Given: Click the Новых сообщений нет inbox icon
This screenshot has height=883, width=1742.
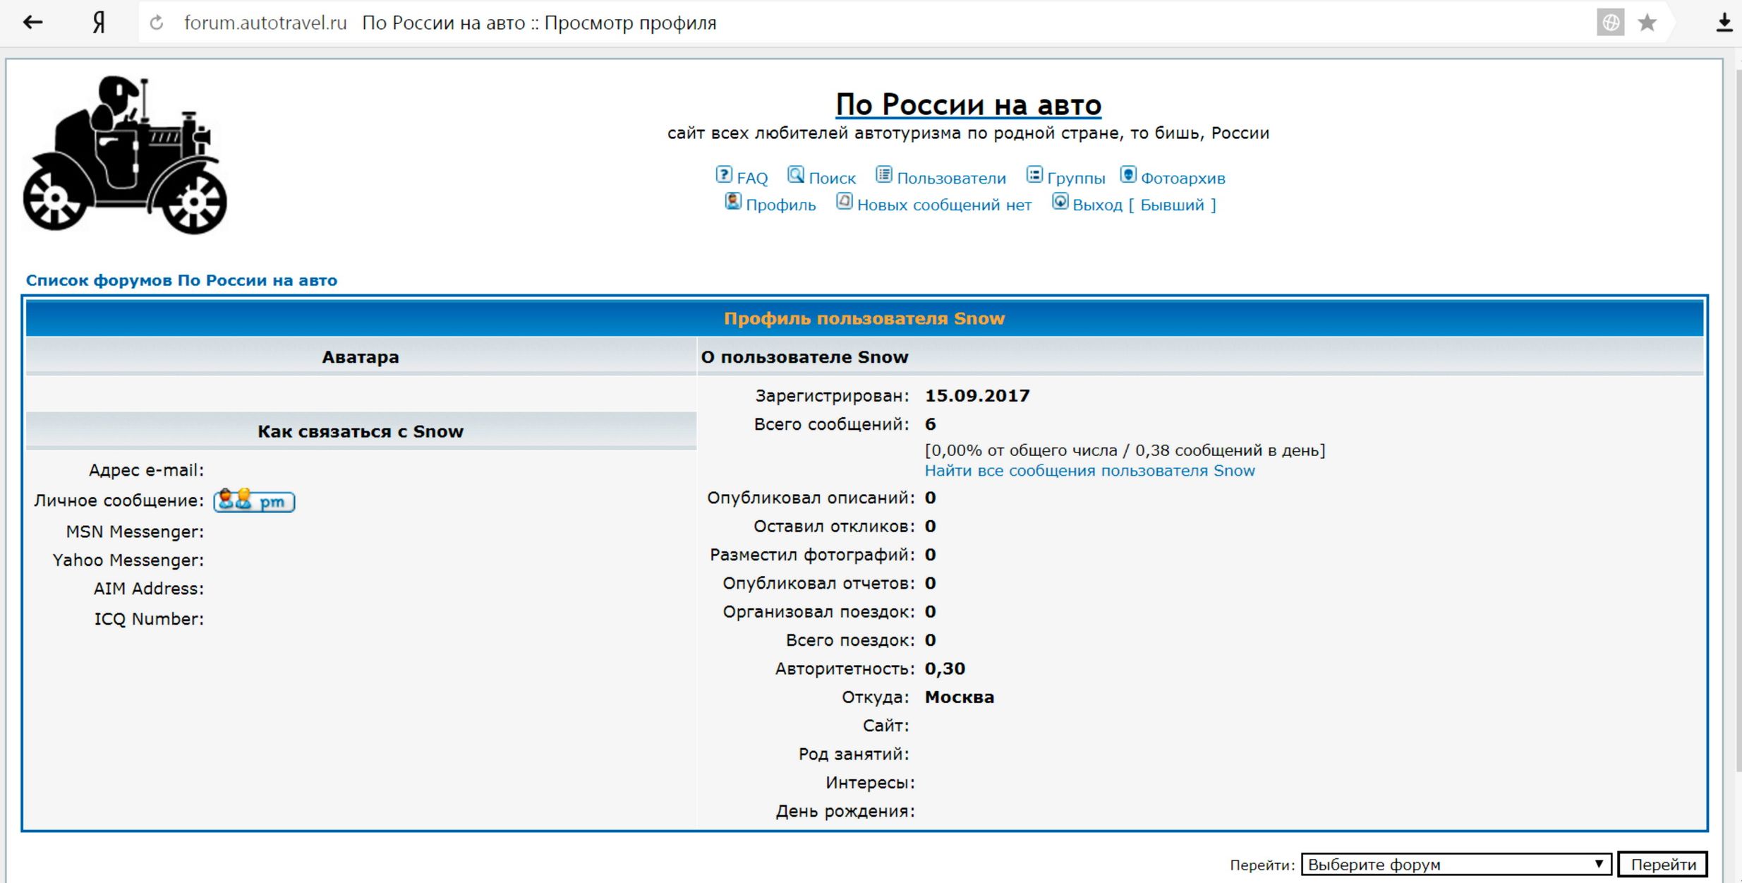Looking at the screenshot, I should click(844, 202).
